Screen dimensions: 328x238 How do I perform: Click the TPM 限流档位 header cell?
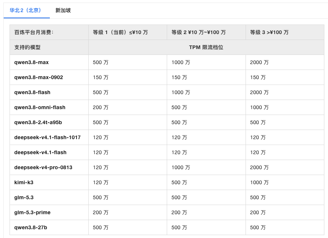point(206,48)
